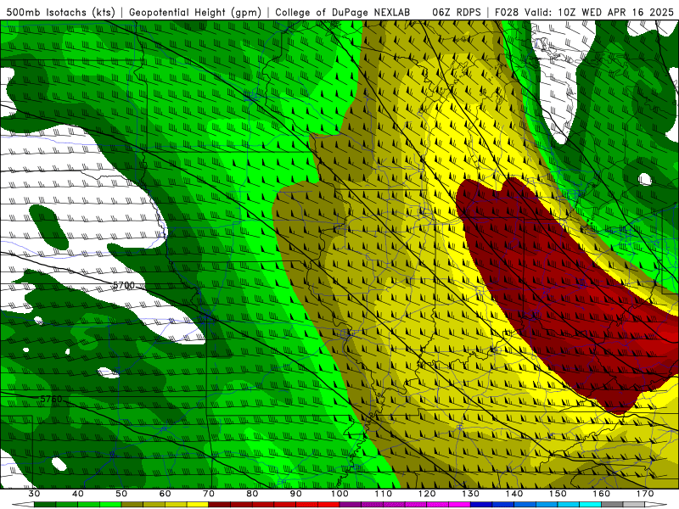
Task: Select the 160 tick label on the scale
Action: pyautogui.click(x=601, y=494)
